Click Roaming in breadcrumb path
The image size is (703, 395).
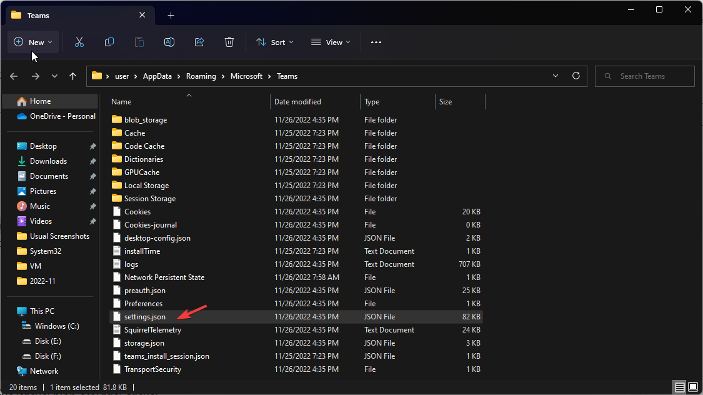pyautogui.click(x=201, y=76)
